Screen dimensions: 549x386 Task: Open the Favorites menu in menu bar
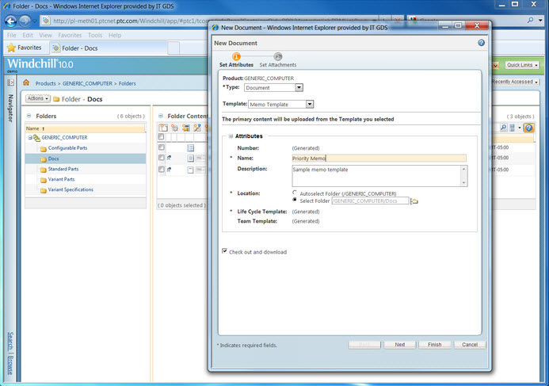[70, 35]
